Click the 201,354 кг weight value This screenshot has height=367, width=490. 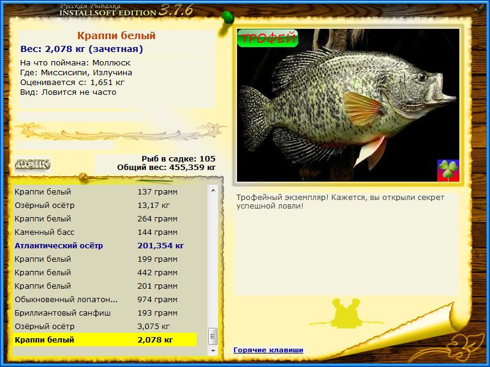pos(160,245)
